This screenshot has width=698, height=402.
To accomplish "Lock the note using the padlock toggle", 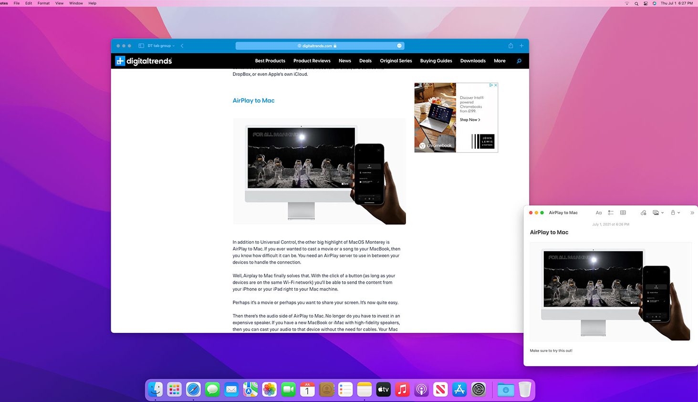I will [674, 213].
